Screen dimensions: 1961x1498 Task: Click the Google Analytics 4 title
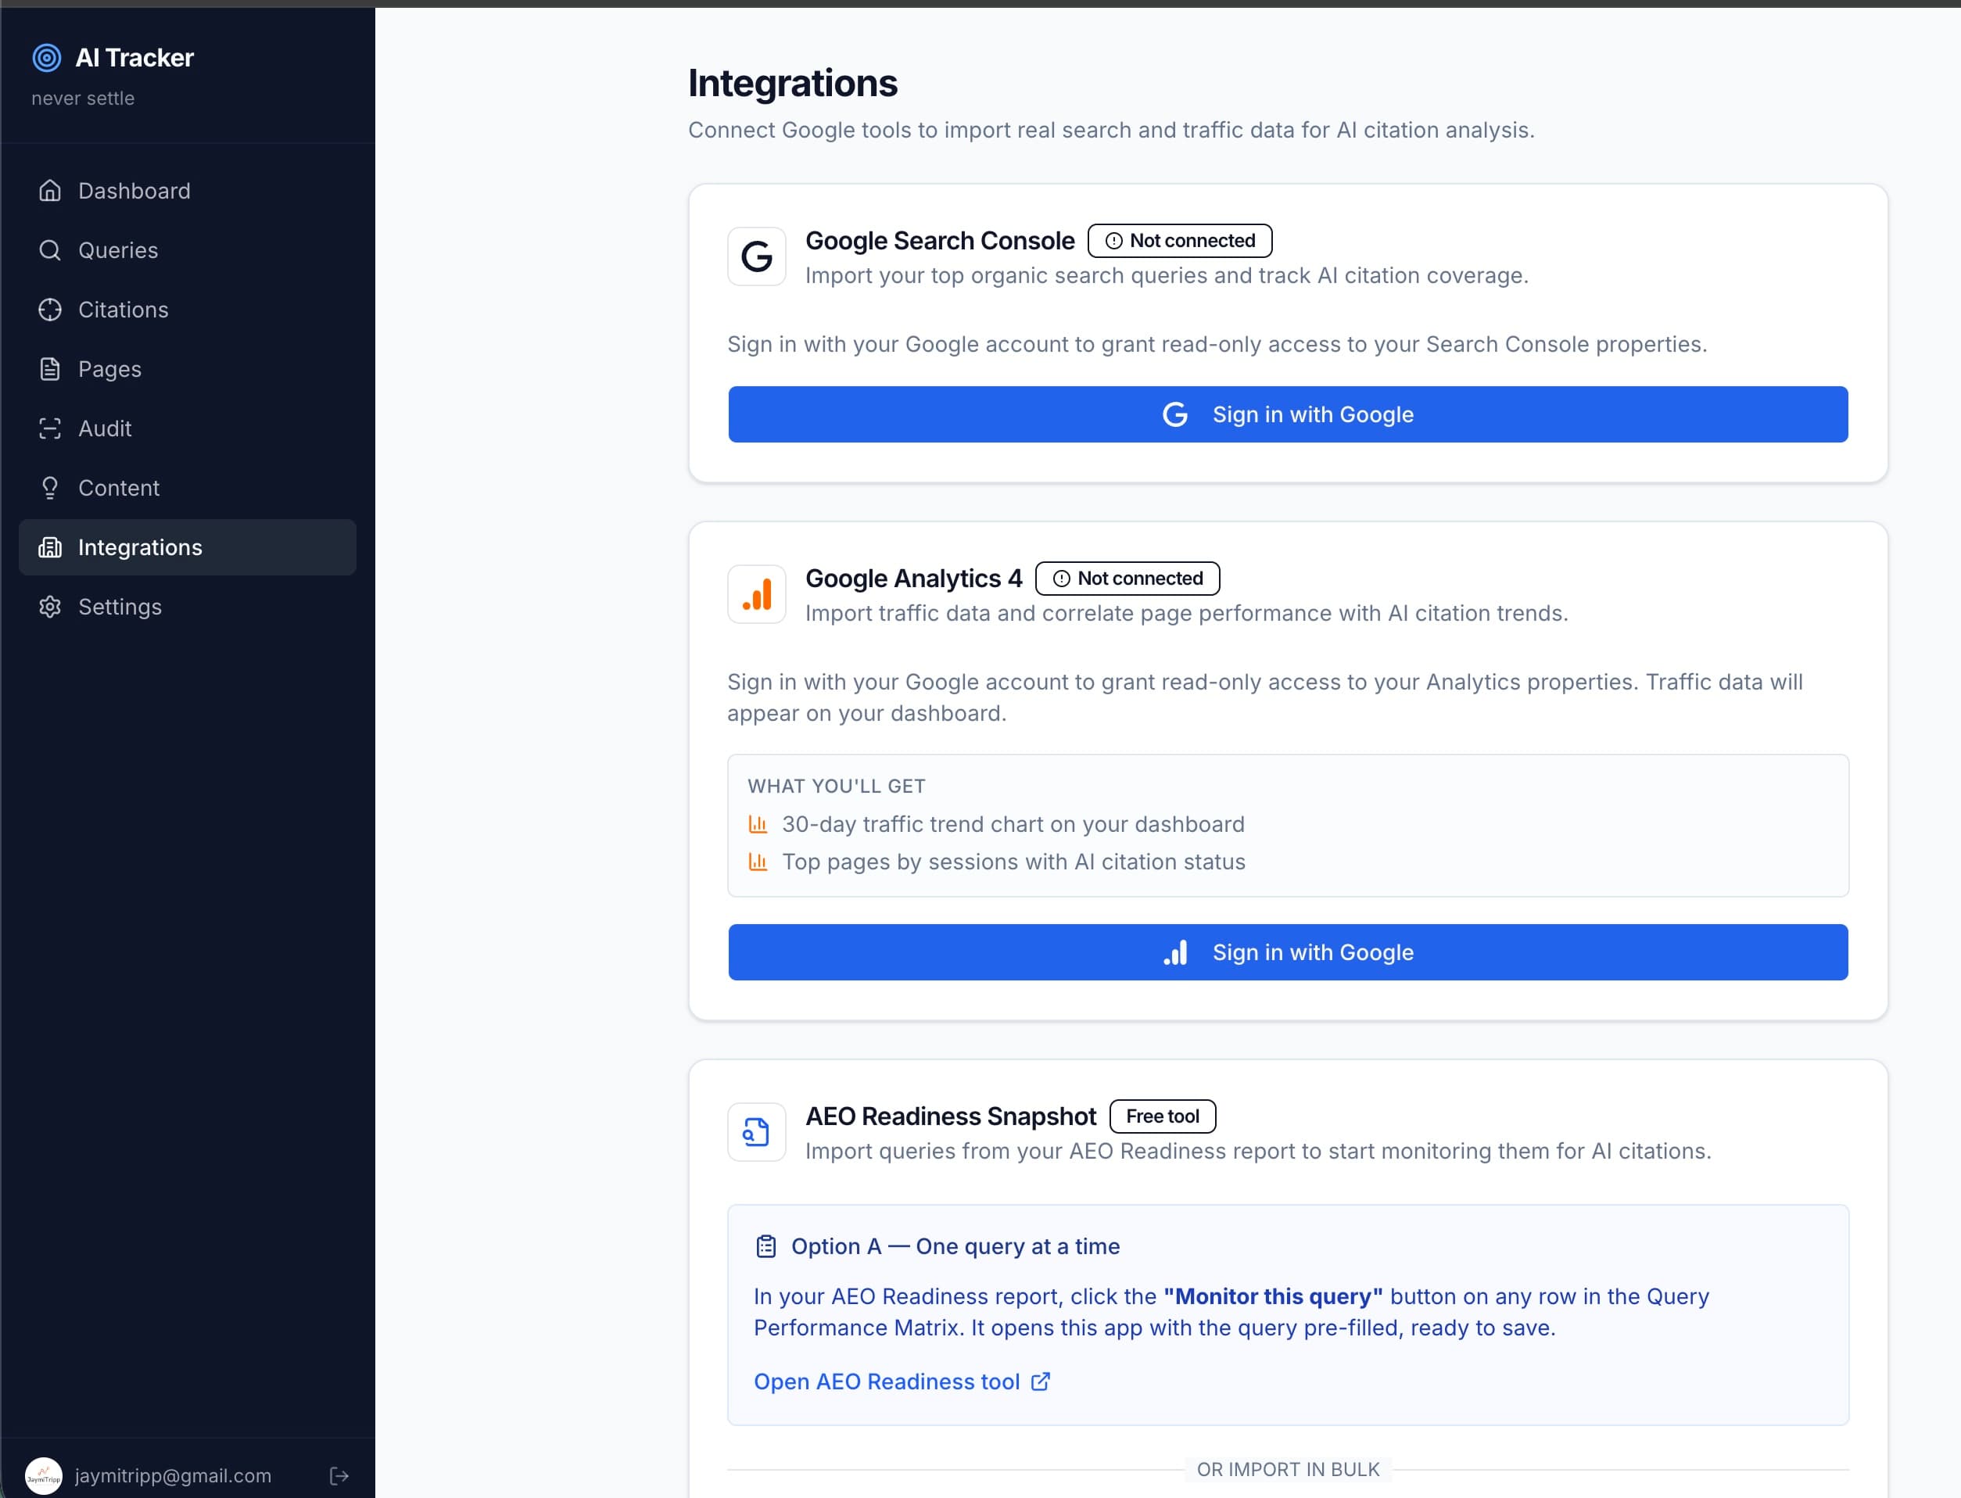[x=914, y=579]
